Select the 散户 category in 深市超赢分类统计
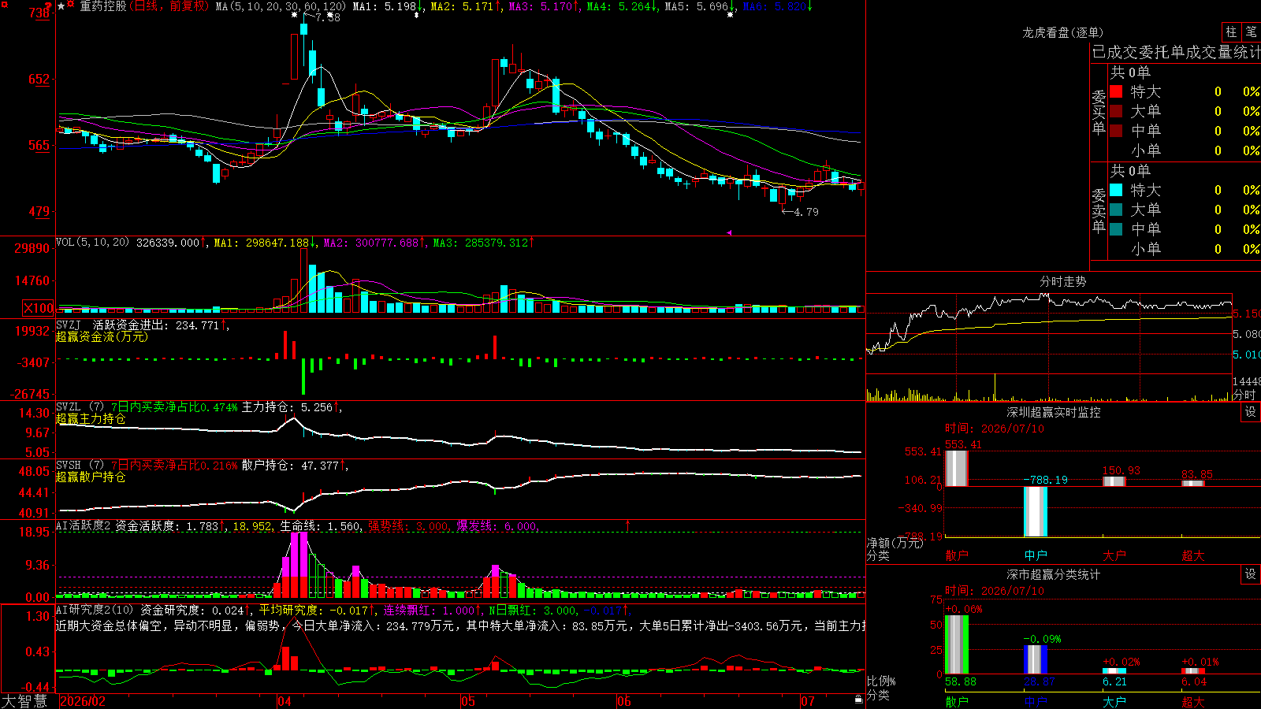Screen dimensions: 1261x709 click(x=957, y=701)
